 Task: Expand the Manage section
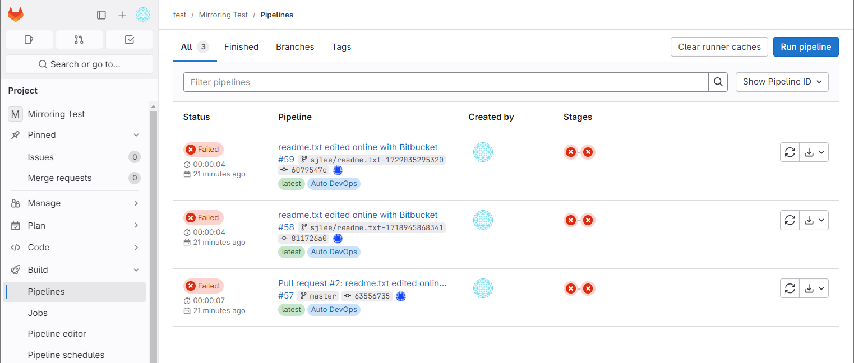tap(74, 203)
